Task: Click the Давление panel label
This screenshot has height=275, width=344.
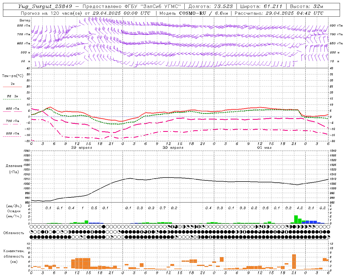Action: (14, 166)
